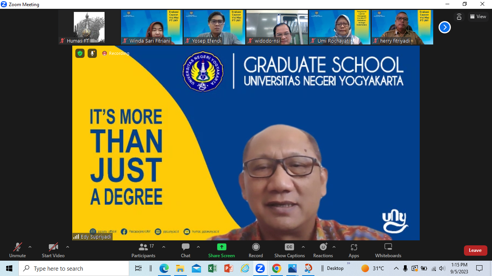Screen dimensions: 492x276
Task: Click the green Share Screen icon
Action: pyautogui.click(x=221, y=247)
